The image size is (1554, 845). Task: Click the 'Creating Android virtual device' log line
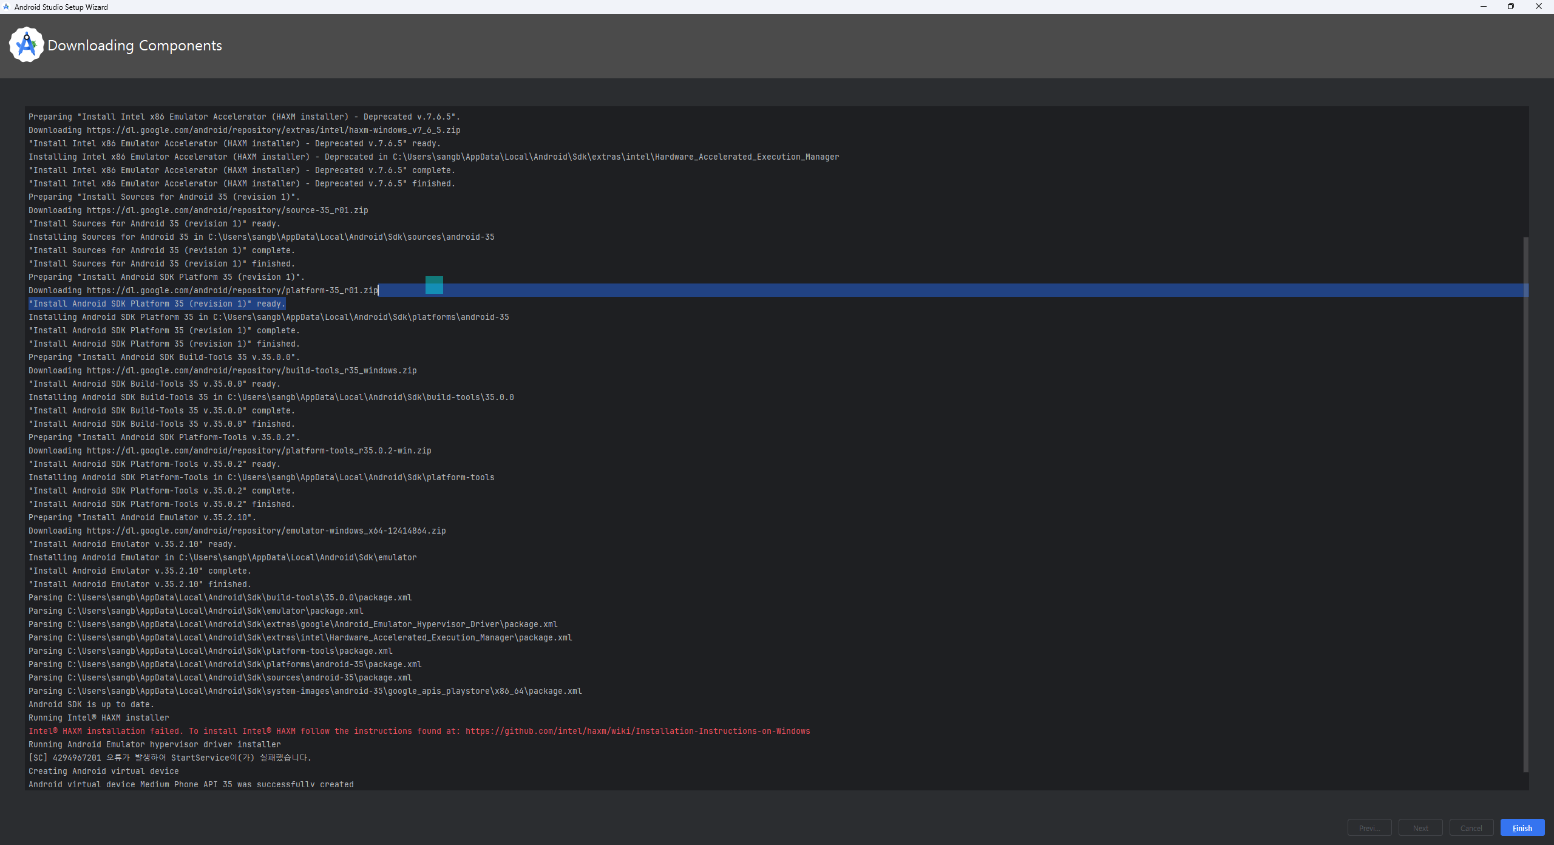click(103, 771)
